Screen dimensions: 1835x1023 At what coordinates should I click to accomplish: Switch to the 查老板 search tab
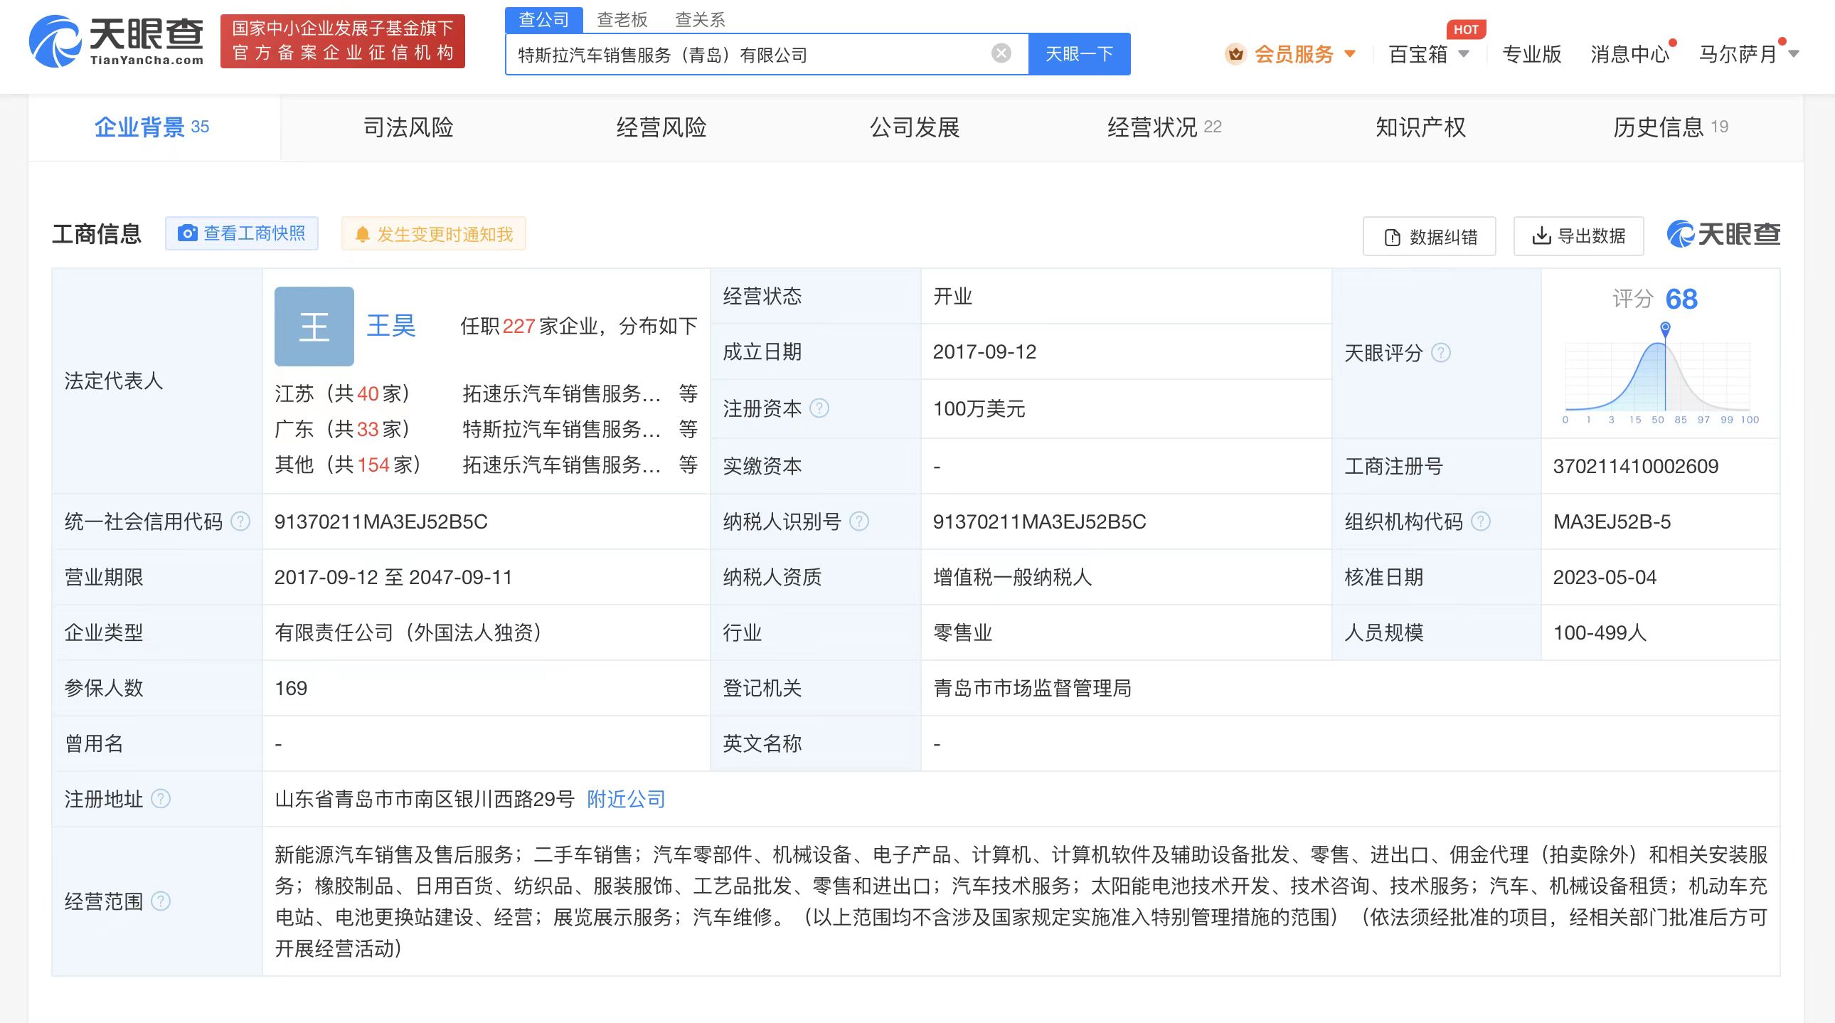622,19
